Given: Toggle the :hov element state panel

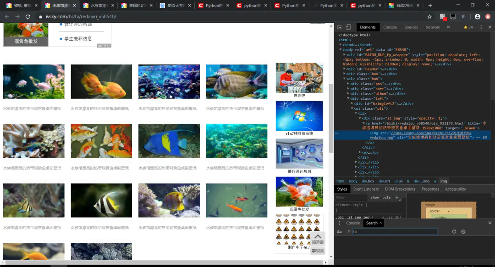Looking at the screenshot, I should (x=375, y=198).
